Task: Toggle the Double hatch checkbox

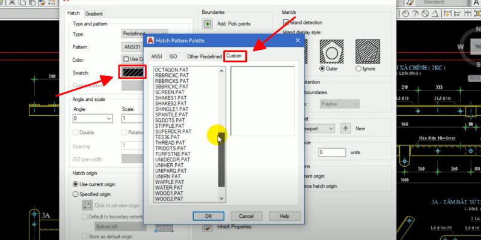Action: 76,133
